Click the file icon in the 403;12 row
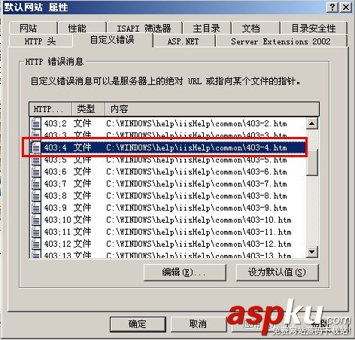Screen dimensions: 355x340 [36, 244]
